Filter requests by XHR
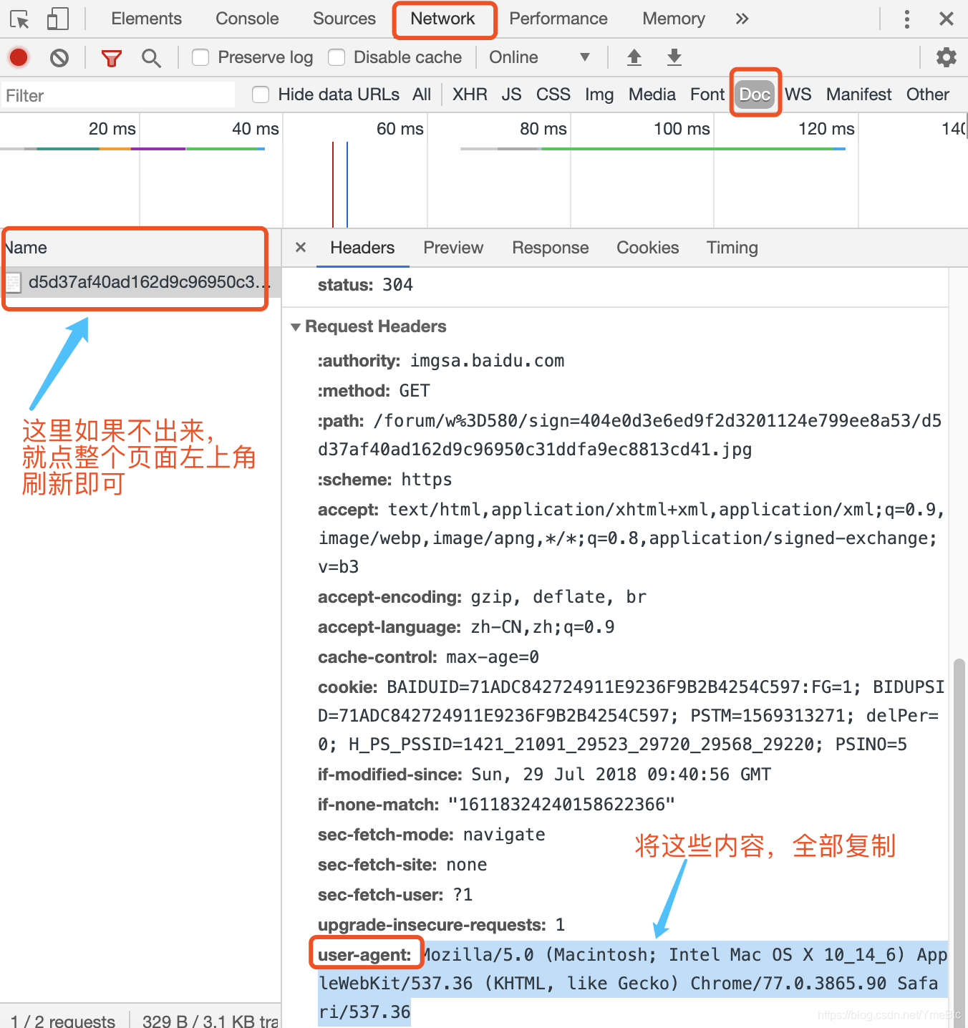The image size is (968, 1028). 470,94
